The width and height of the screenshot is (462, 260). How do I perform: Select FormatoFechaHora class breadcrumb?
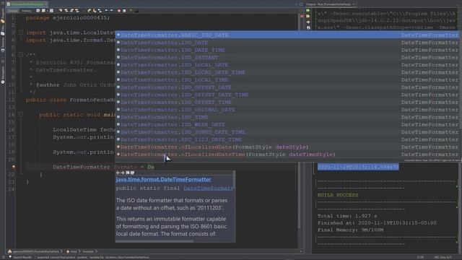pyautogui.click(x=33, y=251)
